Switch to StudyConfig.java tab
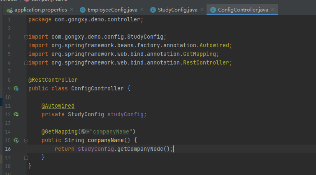The image size is (316, 175). point(177,10)
